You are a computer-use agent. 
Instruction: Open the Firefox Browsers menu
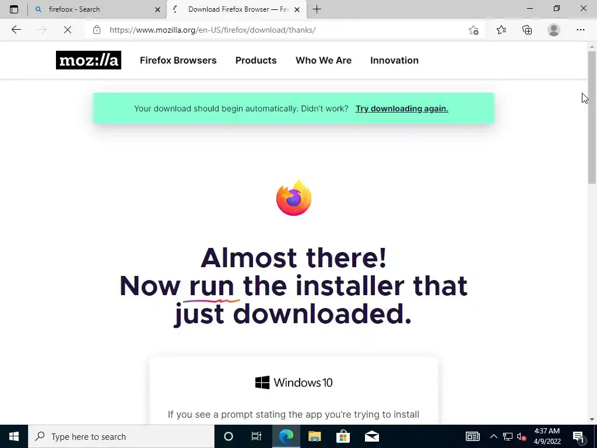pos(178,60)
